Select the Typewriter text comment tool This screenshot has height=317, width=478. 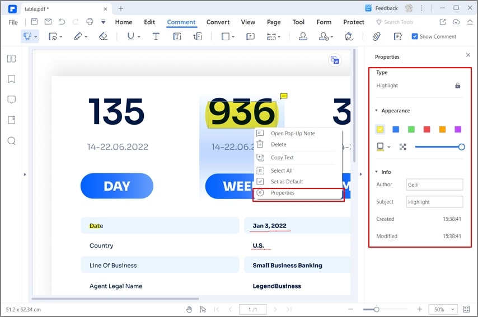pos(156,36)
